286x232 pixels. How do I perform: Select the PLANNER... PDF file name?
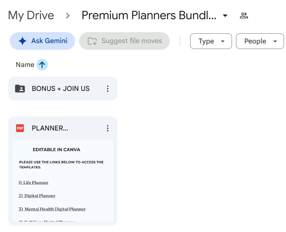[50, 128]
